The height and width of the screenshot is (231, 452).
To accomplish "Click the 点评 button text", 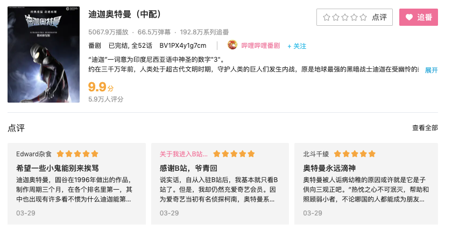I will tap(379, 17).
